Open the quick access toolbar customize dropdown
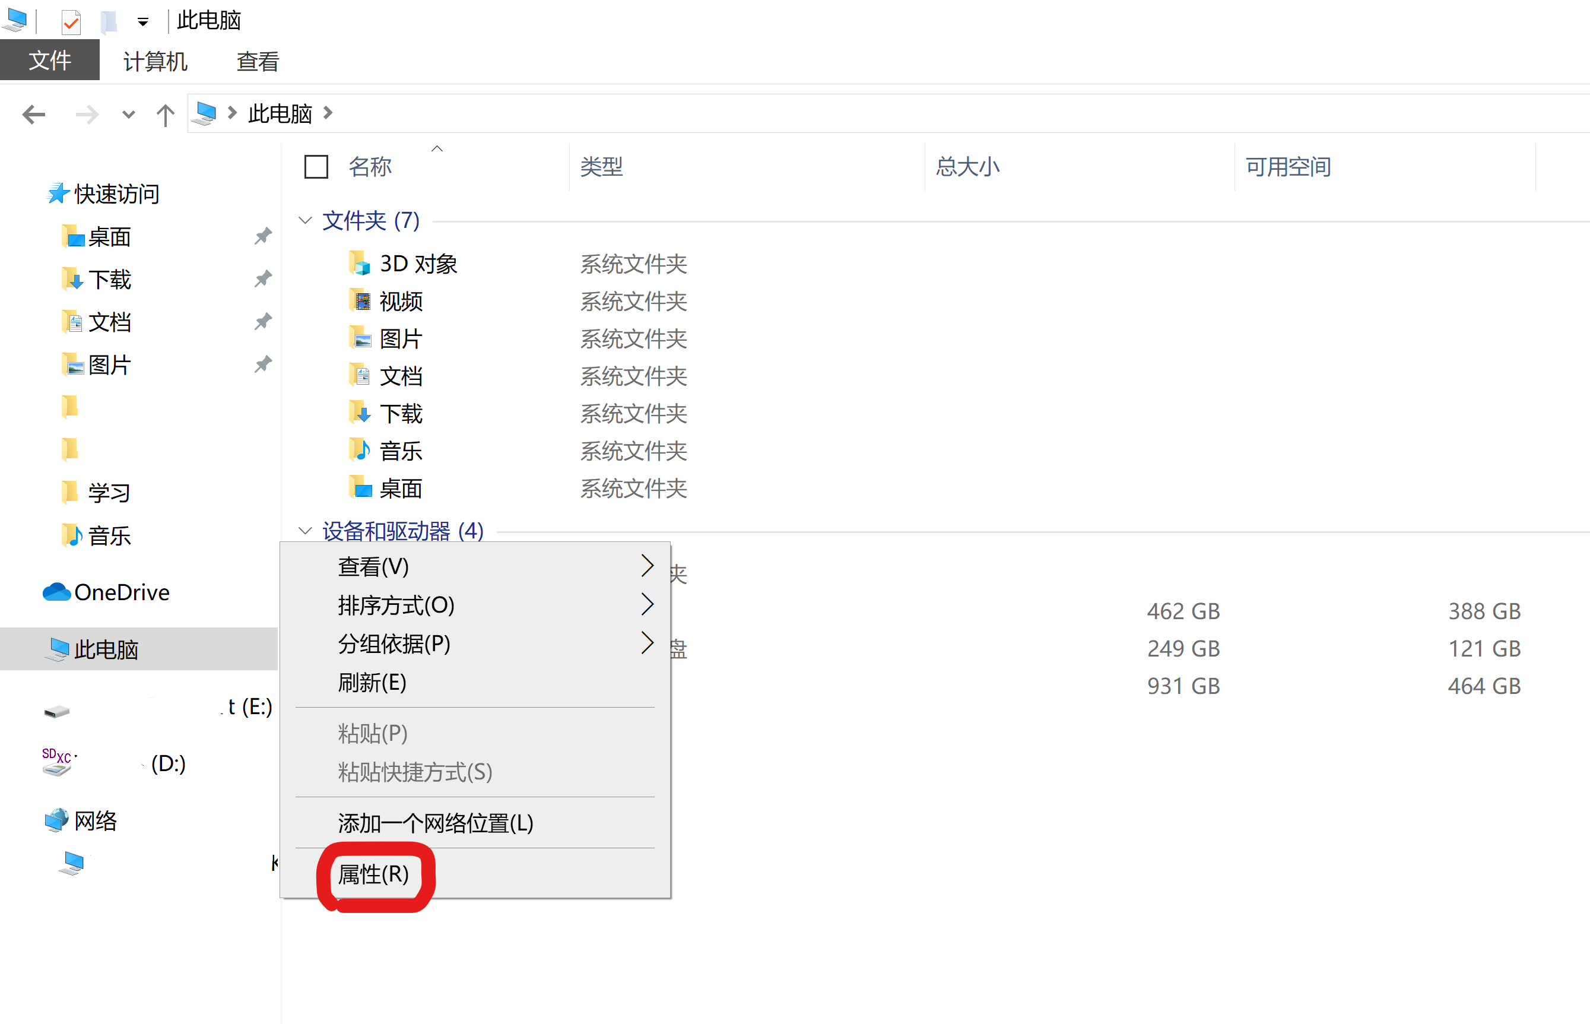The image size is (1590, 1024). pyautogui.click(x=143, y=22)
